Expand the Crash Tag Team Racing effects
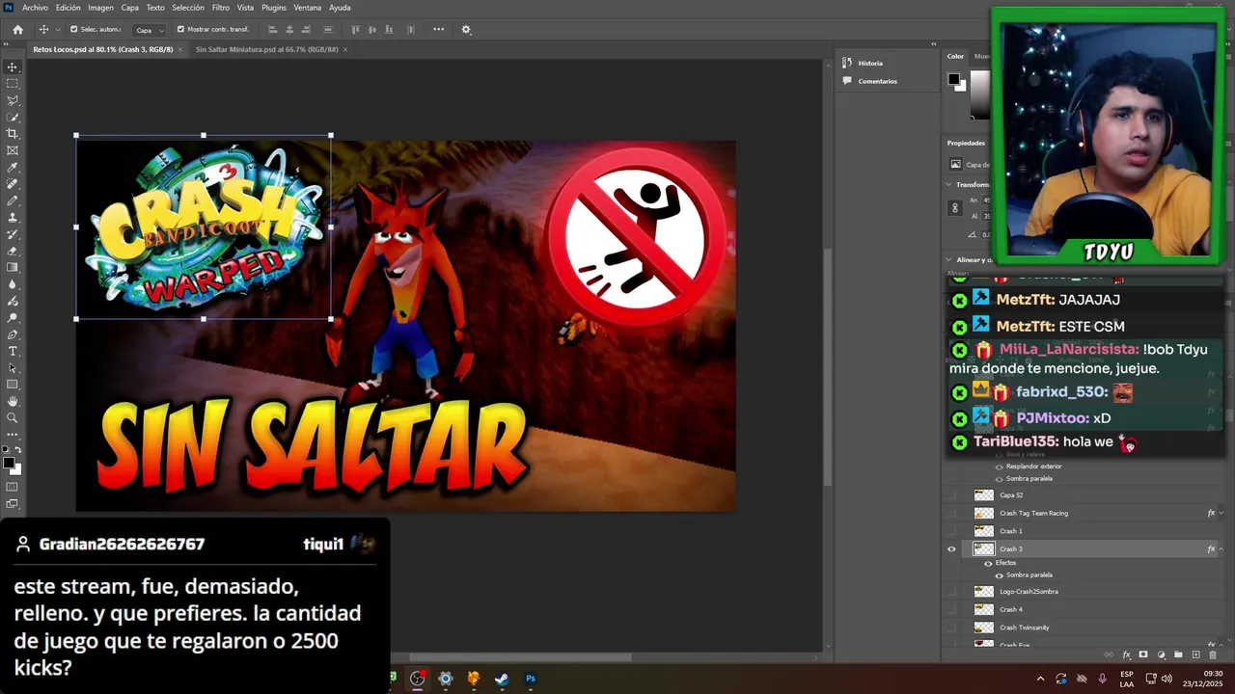The width and height of the screenshot is (1235, 694). pos(1221,513)
